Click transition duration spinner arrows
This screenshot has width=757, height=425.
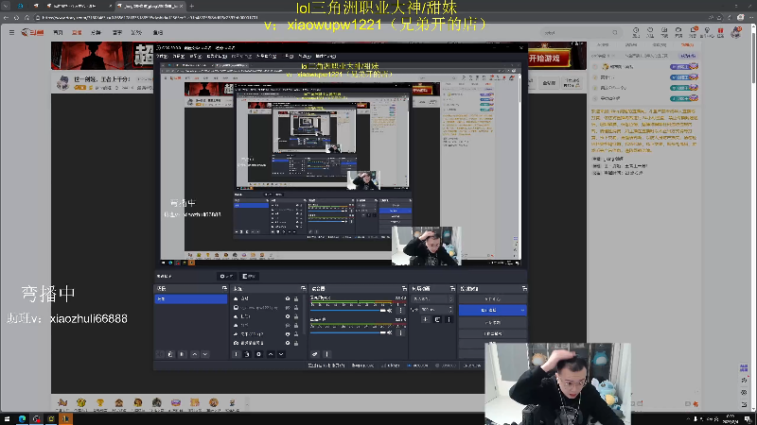point(451,310)
